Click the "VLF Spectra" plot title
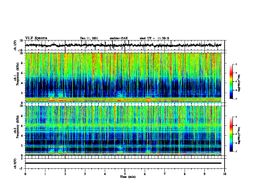The image size is (253, 195). pyautogui.click(x=36, y=38)
